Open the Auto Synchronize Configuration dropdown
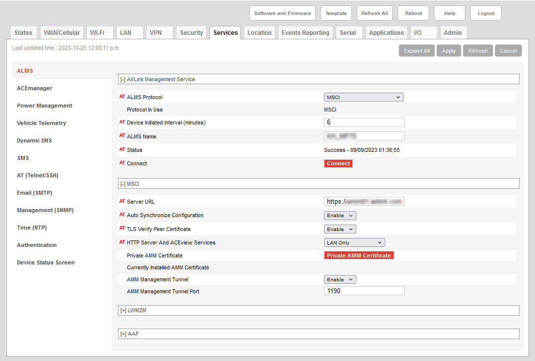 click(x=340, y=216)
